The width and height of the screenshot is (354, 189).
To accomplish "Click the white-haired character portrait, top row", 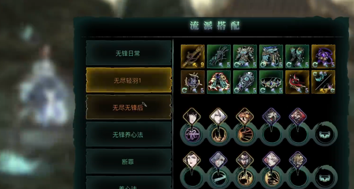I will [218, 117].
